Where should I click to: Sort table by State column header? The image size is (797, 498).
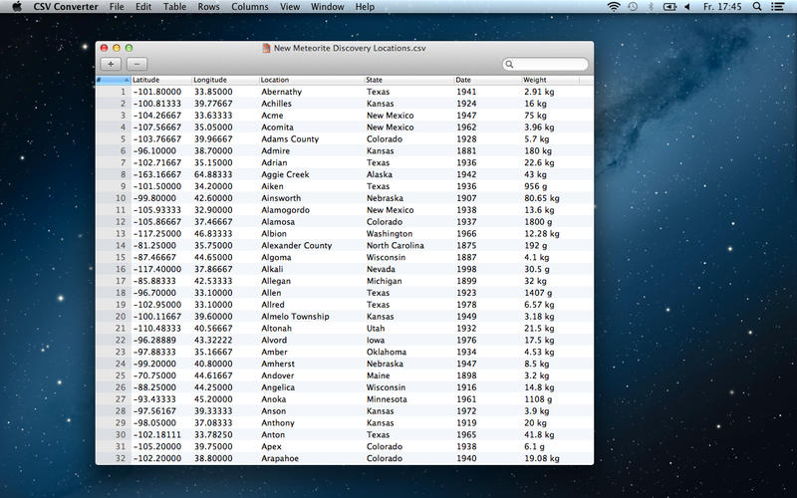coord(407,80)
